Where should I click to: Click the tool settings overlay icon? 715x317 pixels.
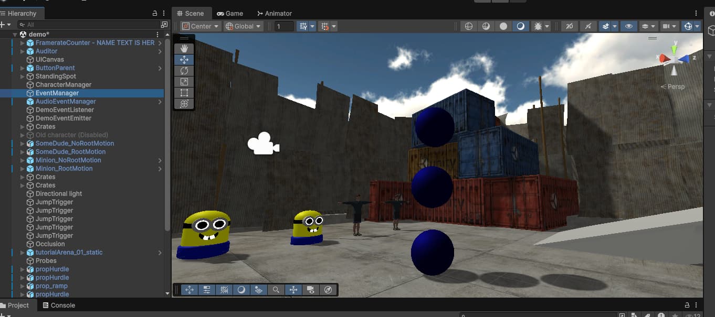207,290
